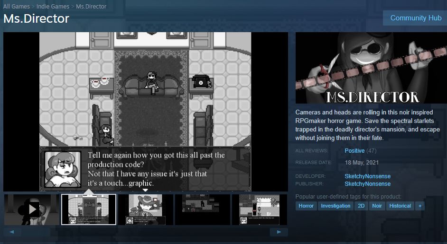Select the living room screenshot thumbnail
The width and height of the screenshot is (447, 244).
[x=89, y=209]
